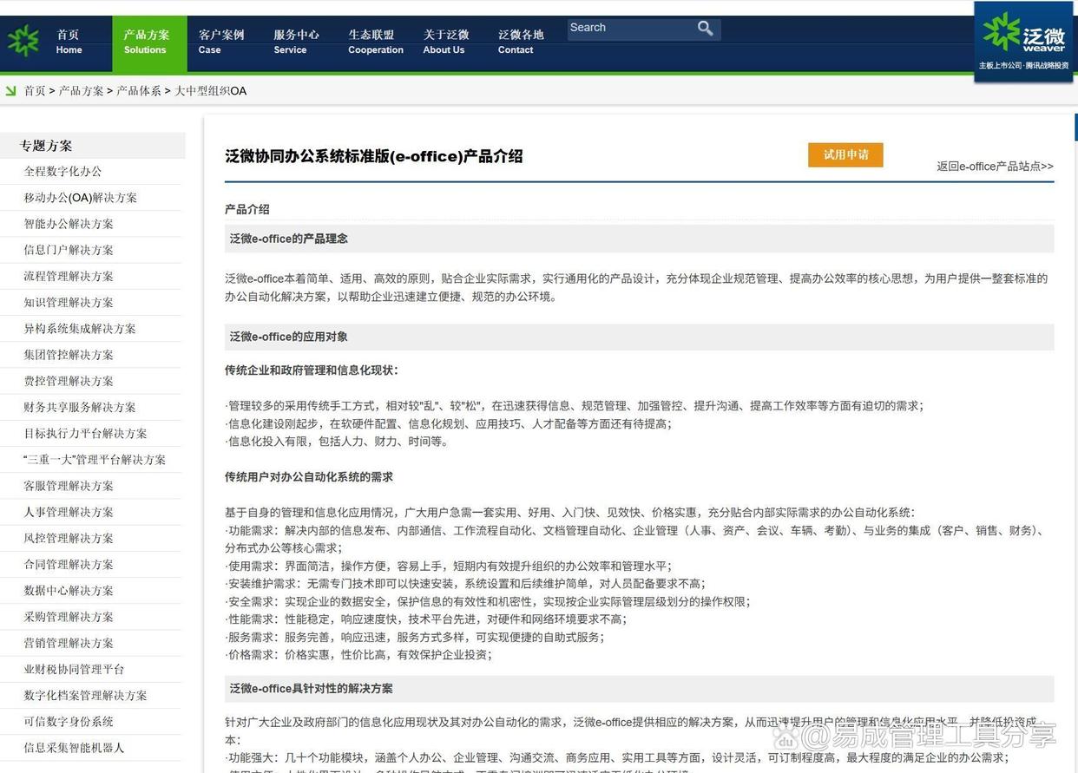Click the 传统企业和政府管理和信息化现状 subheading
1078x773 pixels.
pyautogui.click(x=312, y=370)
